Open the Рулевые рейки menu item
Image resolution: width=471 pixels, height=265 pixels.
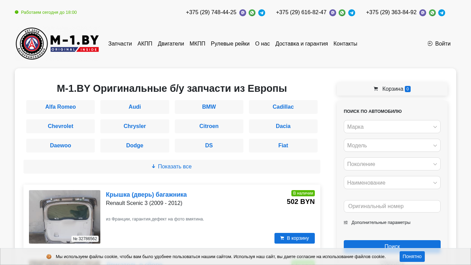pos(230,43)
